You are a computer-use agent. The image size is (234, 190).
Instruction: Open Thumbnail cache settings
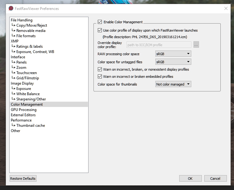click(x=49, y=126)
